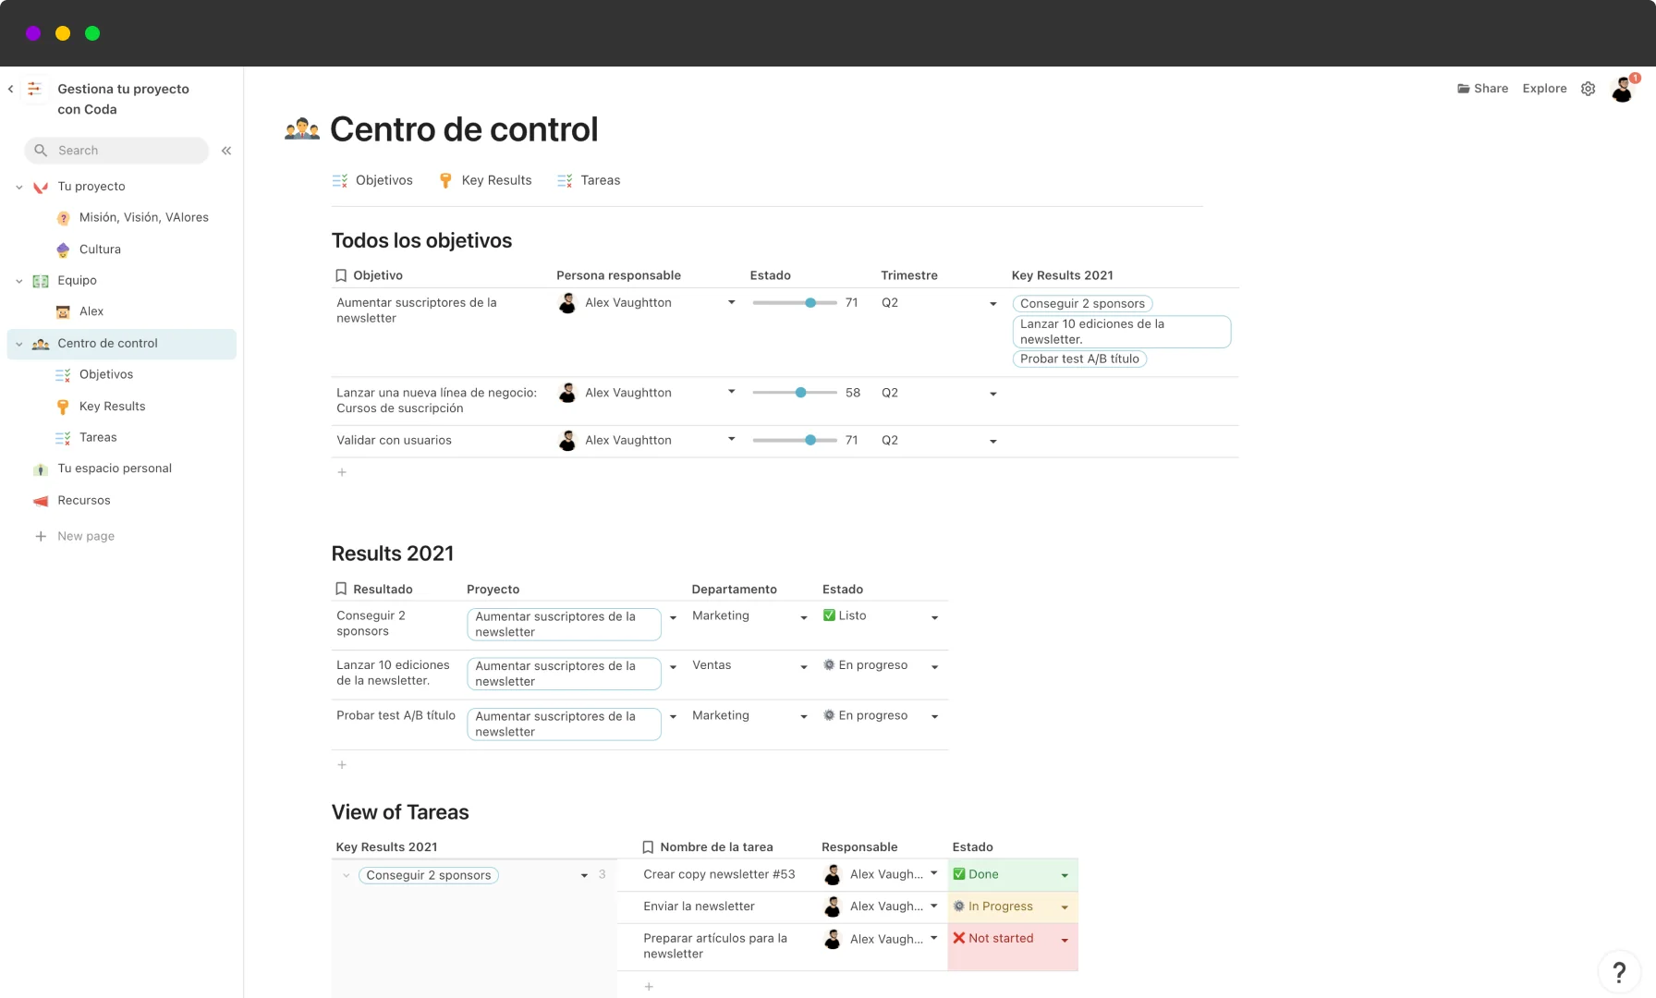
Task: Click the help question mark button
Action: 1618,971
